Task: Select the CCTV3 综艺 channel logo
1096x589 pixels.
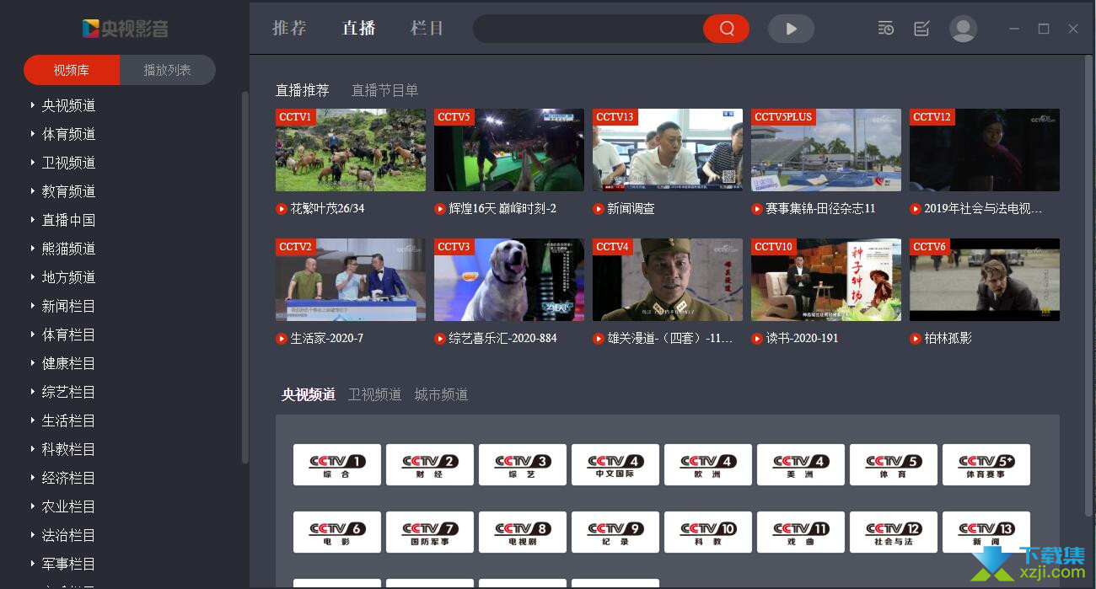Action: [523, 465]
